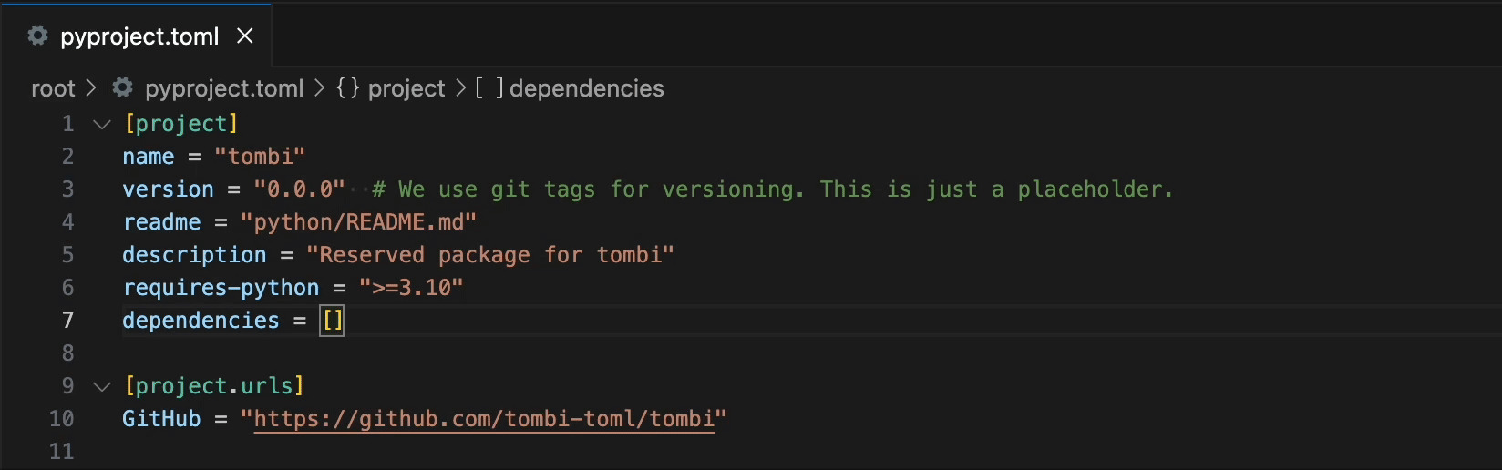Image resolution: width=1502 pixels, height=470 pixels.
Task: Click line number 3 in the gutter
Action: pos(67,189)
